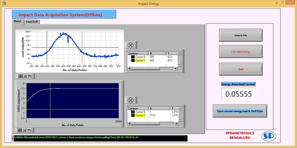Click Load legend horizontal scrollbar thumb
This screenshot has width=297, height=148.
(145, 69)
